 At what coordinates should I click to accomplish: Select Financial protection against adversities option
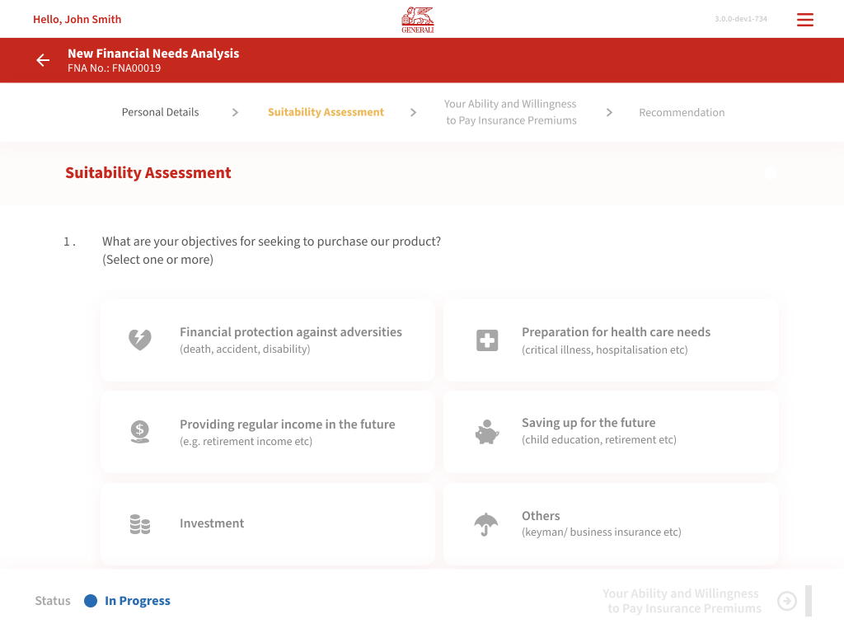click(268, 340)
